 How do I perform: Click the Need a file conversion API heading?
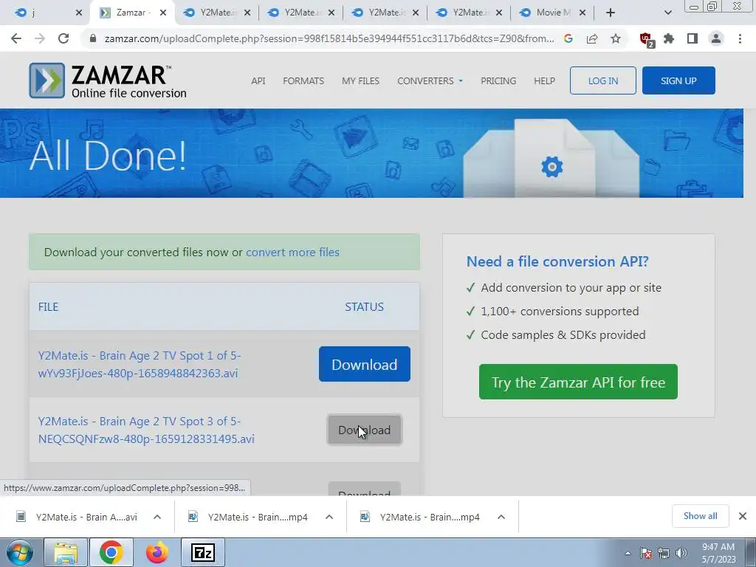[557, 261]
